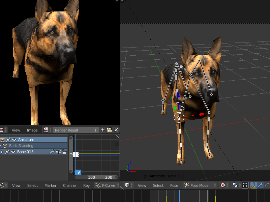270x202 pixels.
Task: Open the Marker menu in graph editor
Action: click(50, 185)
